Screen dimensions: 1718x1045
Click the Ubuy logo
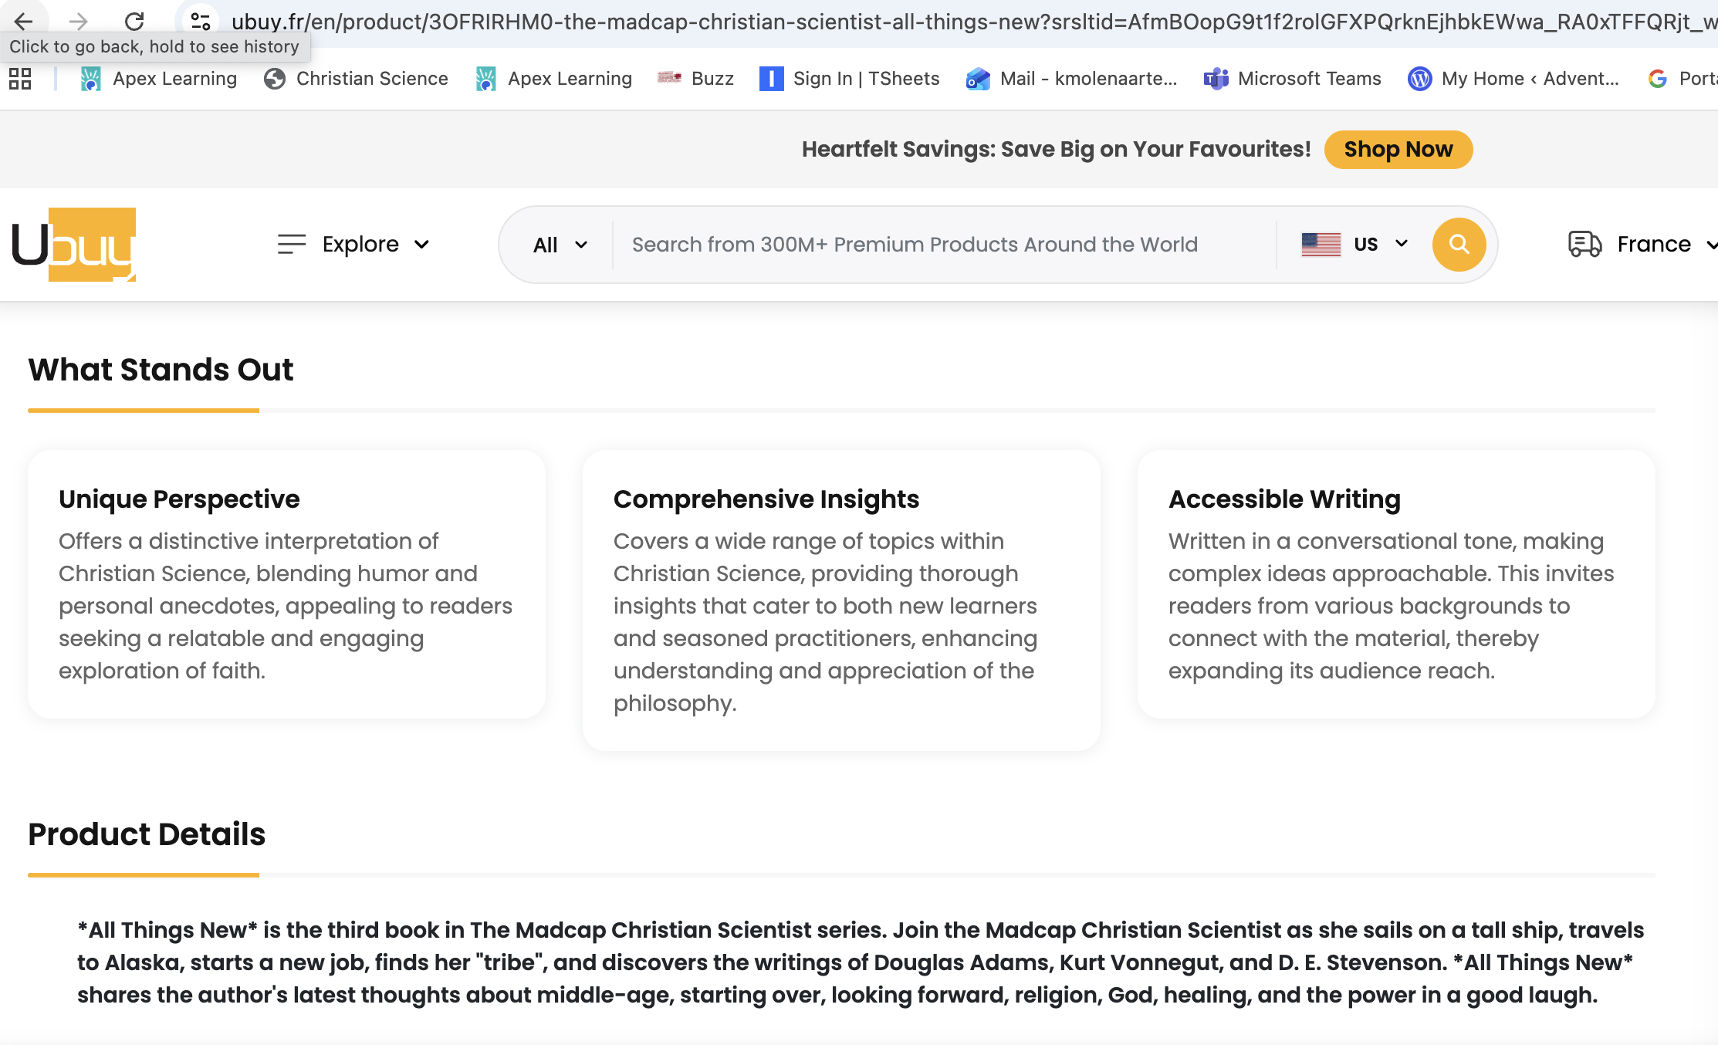(74, 245)
